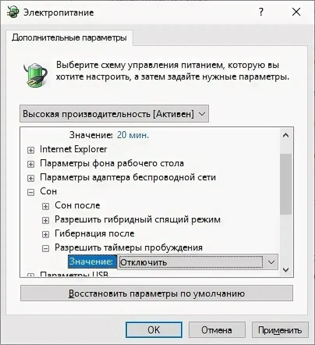Expand the Сон после setting
This screenshot has width=315, height=345.
tap(46, 206)
